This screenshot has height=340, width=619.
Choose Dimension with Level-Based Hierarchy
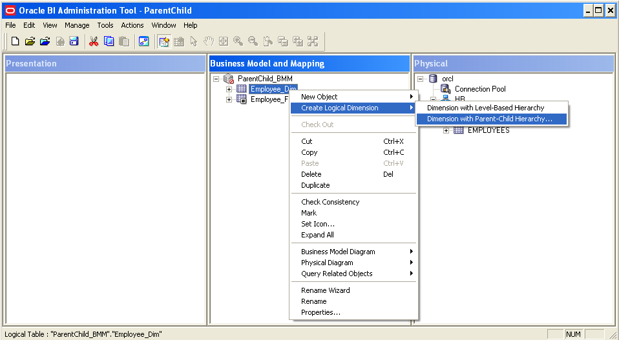click(492, 108)
